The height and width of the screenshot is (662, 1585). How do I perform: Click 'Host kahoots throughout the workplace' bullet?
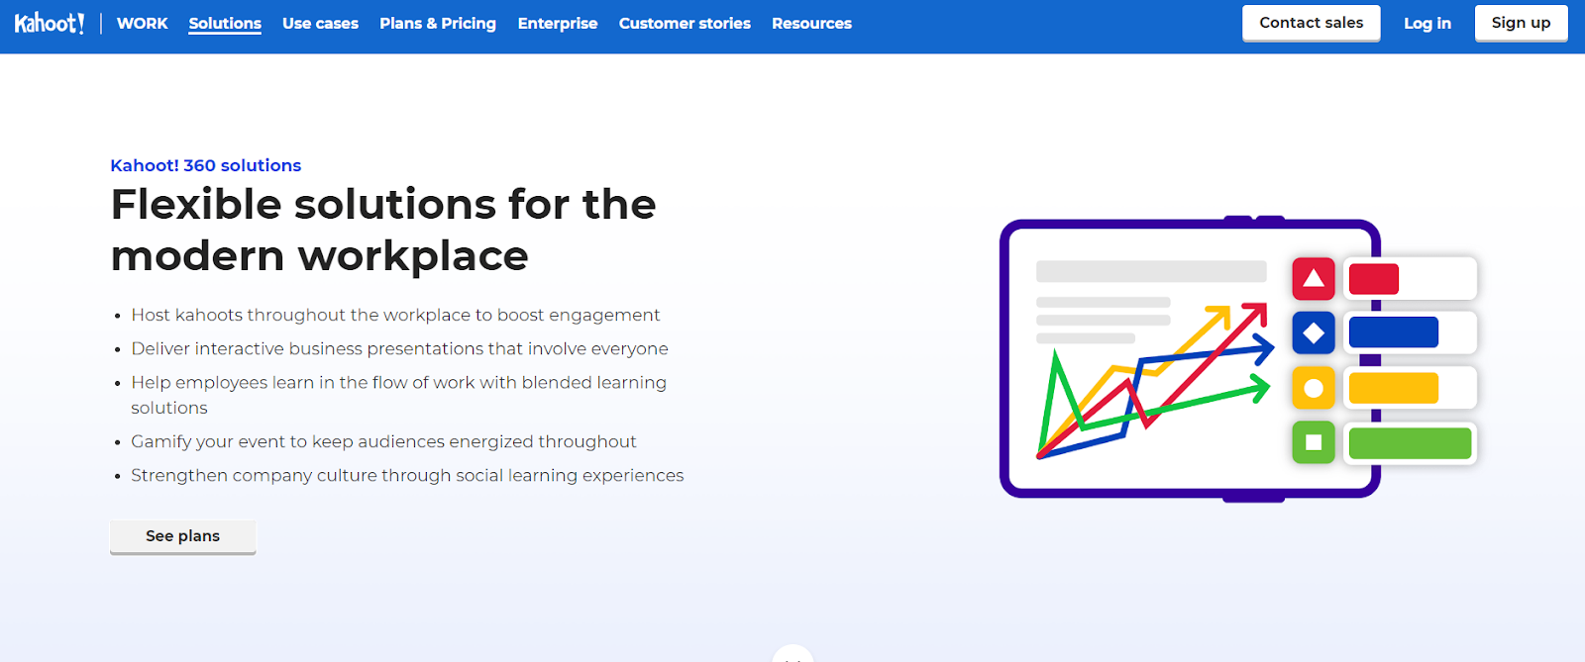[395, 315]
